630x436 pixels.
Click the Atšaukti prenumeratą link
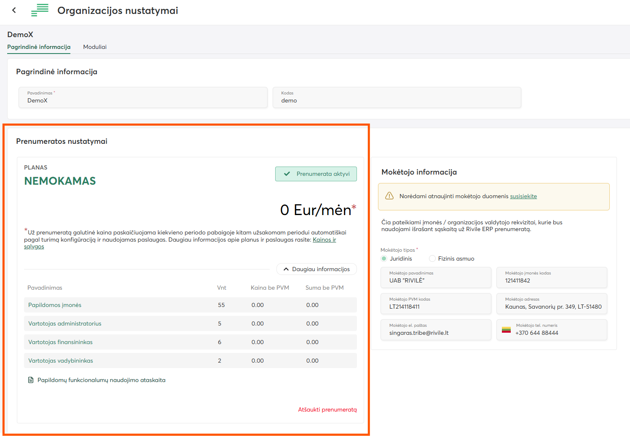point(327,409)
